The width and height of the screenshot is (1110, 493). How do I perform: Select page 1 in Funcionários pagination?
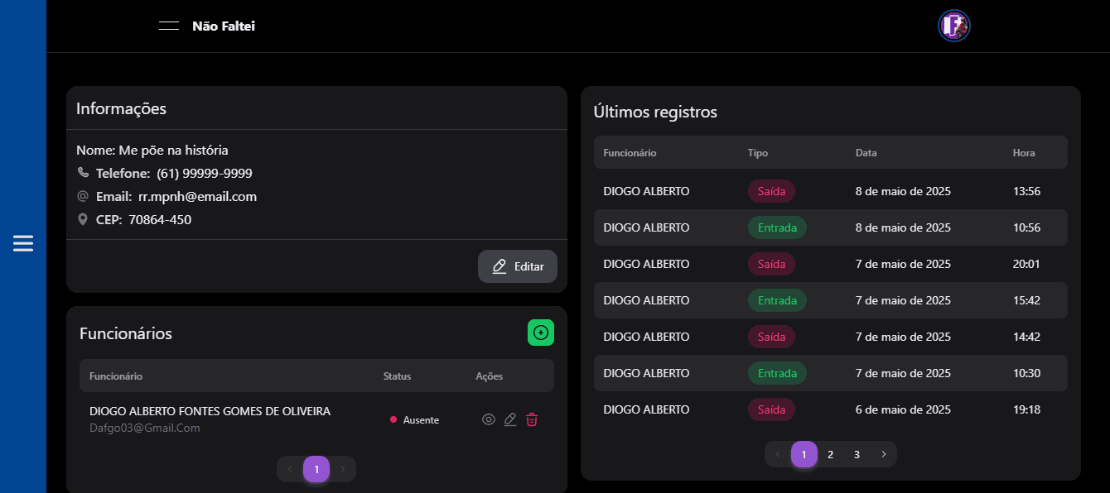pos(316,469)
